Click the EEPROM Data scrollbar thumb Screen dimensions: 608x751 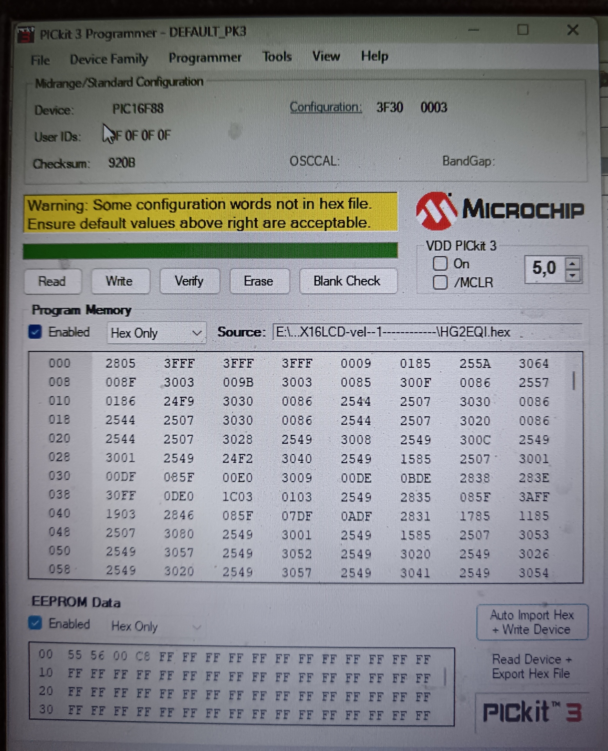point(445,676)
